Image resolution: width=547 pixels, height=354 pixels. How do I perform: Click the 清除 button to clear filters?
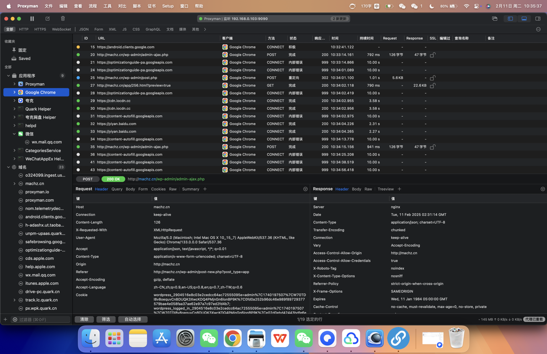tap(84, 319)
